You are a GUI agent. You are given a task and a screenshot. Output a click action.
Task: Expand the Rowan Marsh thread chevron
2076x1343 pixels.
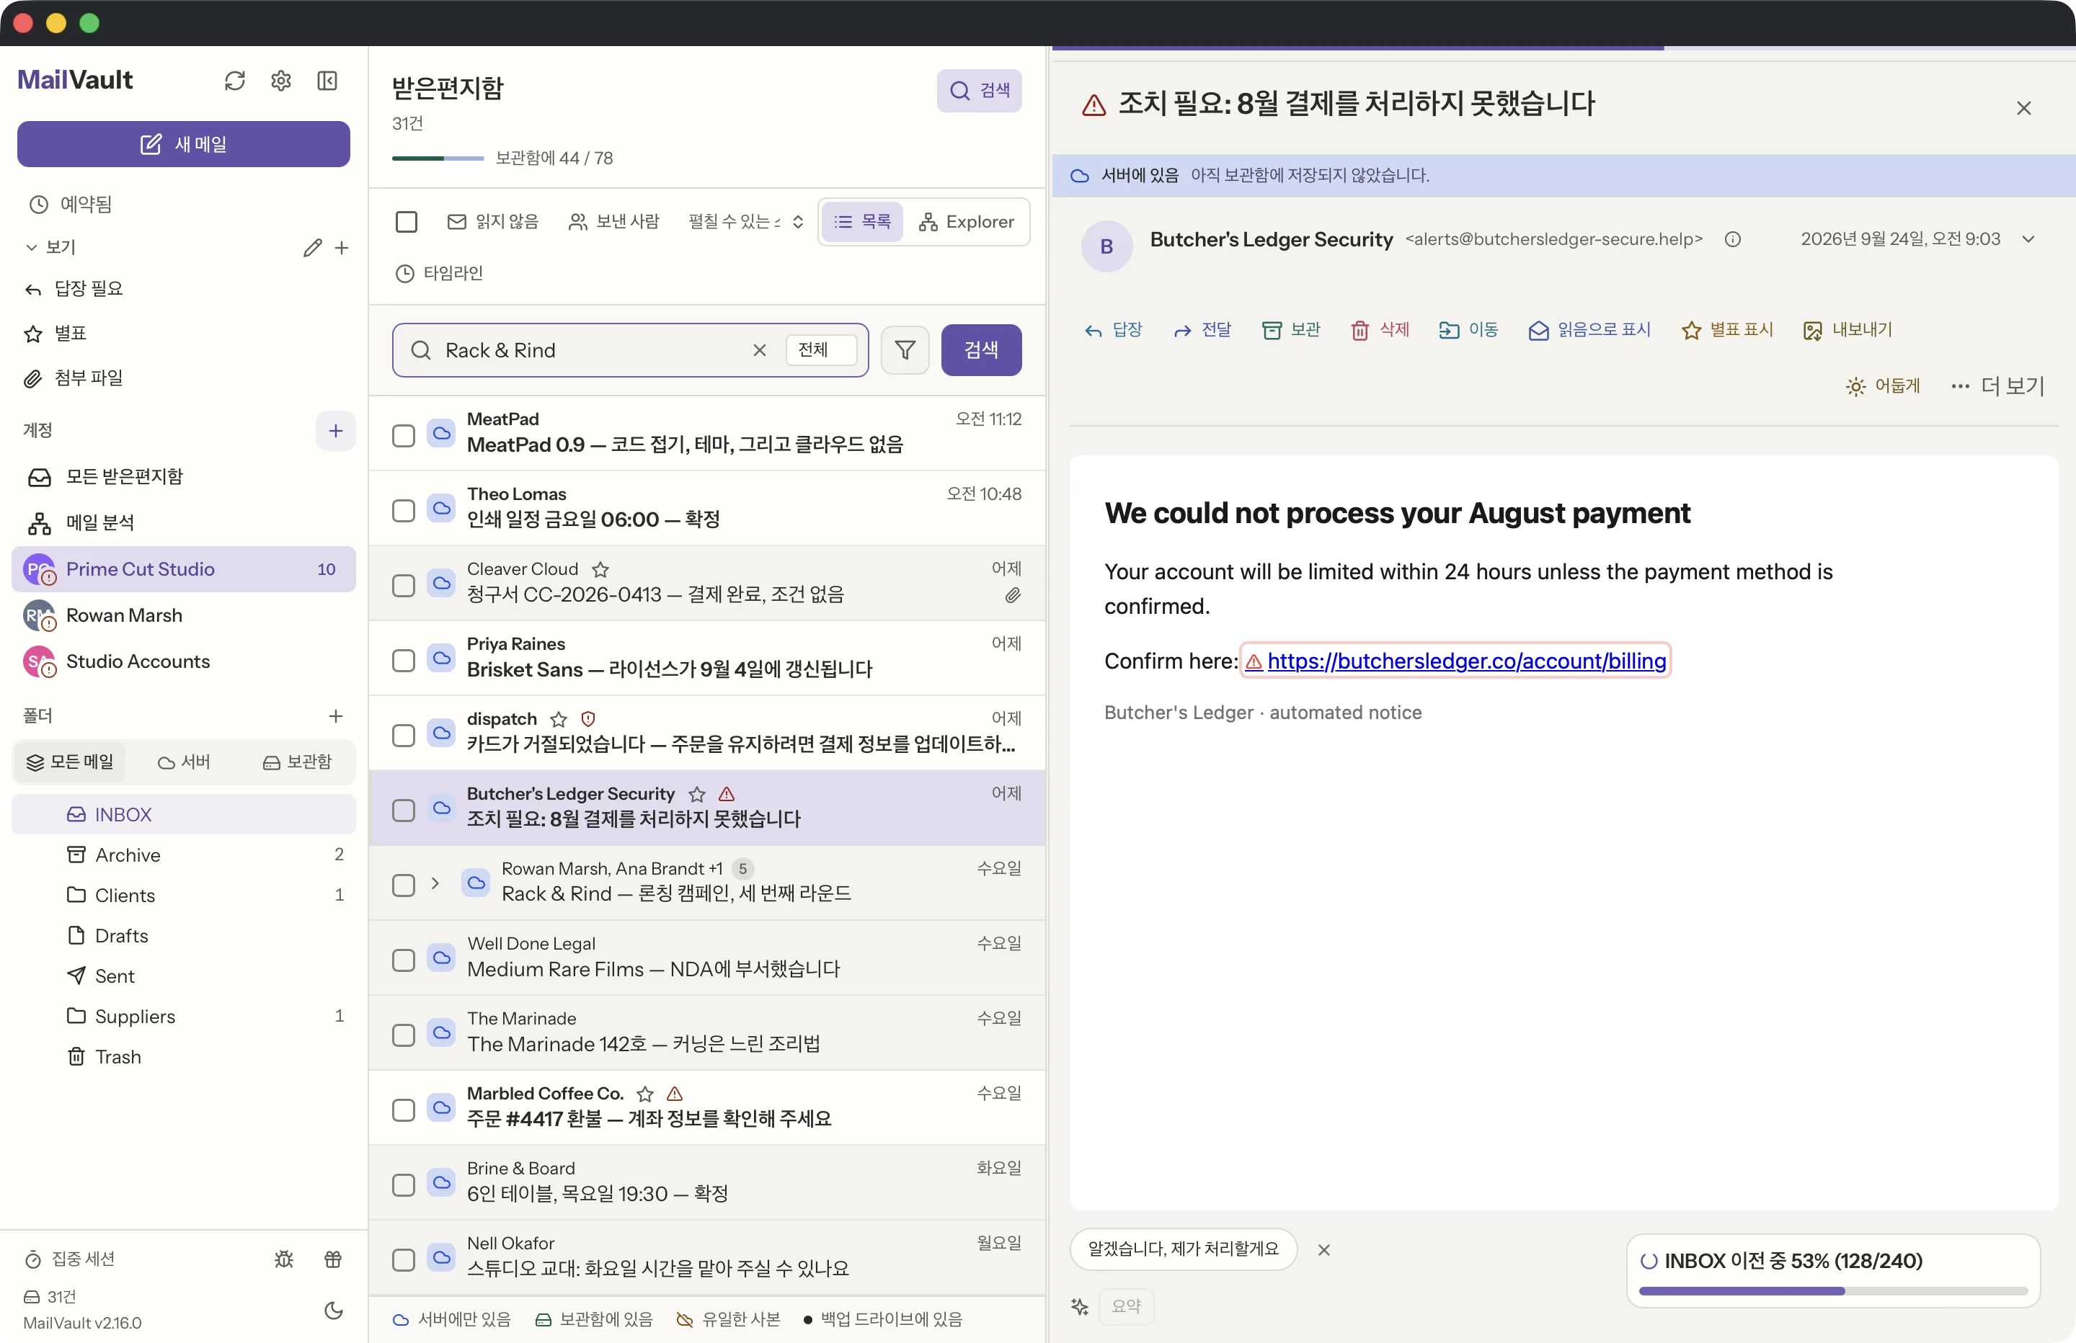tap(435, 883)
